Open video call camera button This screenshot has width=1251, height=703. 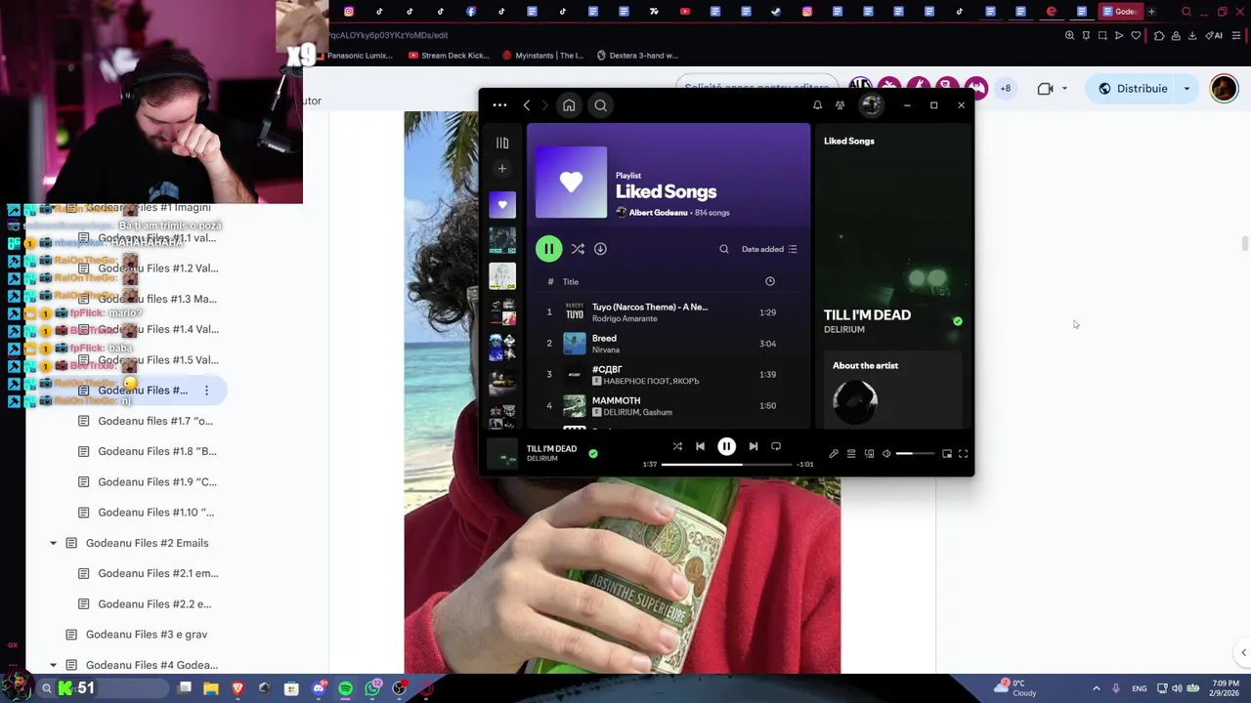tap(1045, 88)
